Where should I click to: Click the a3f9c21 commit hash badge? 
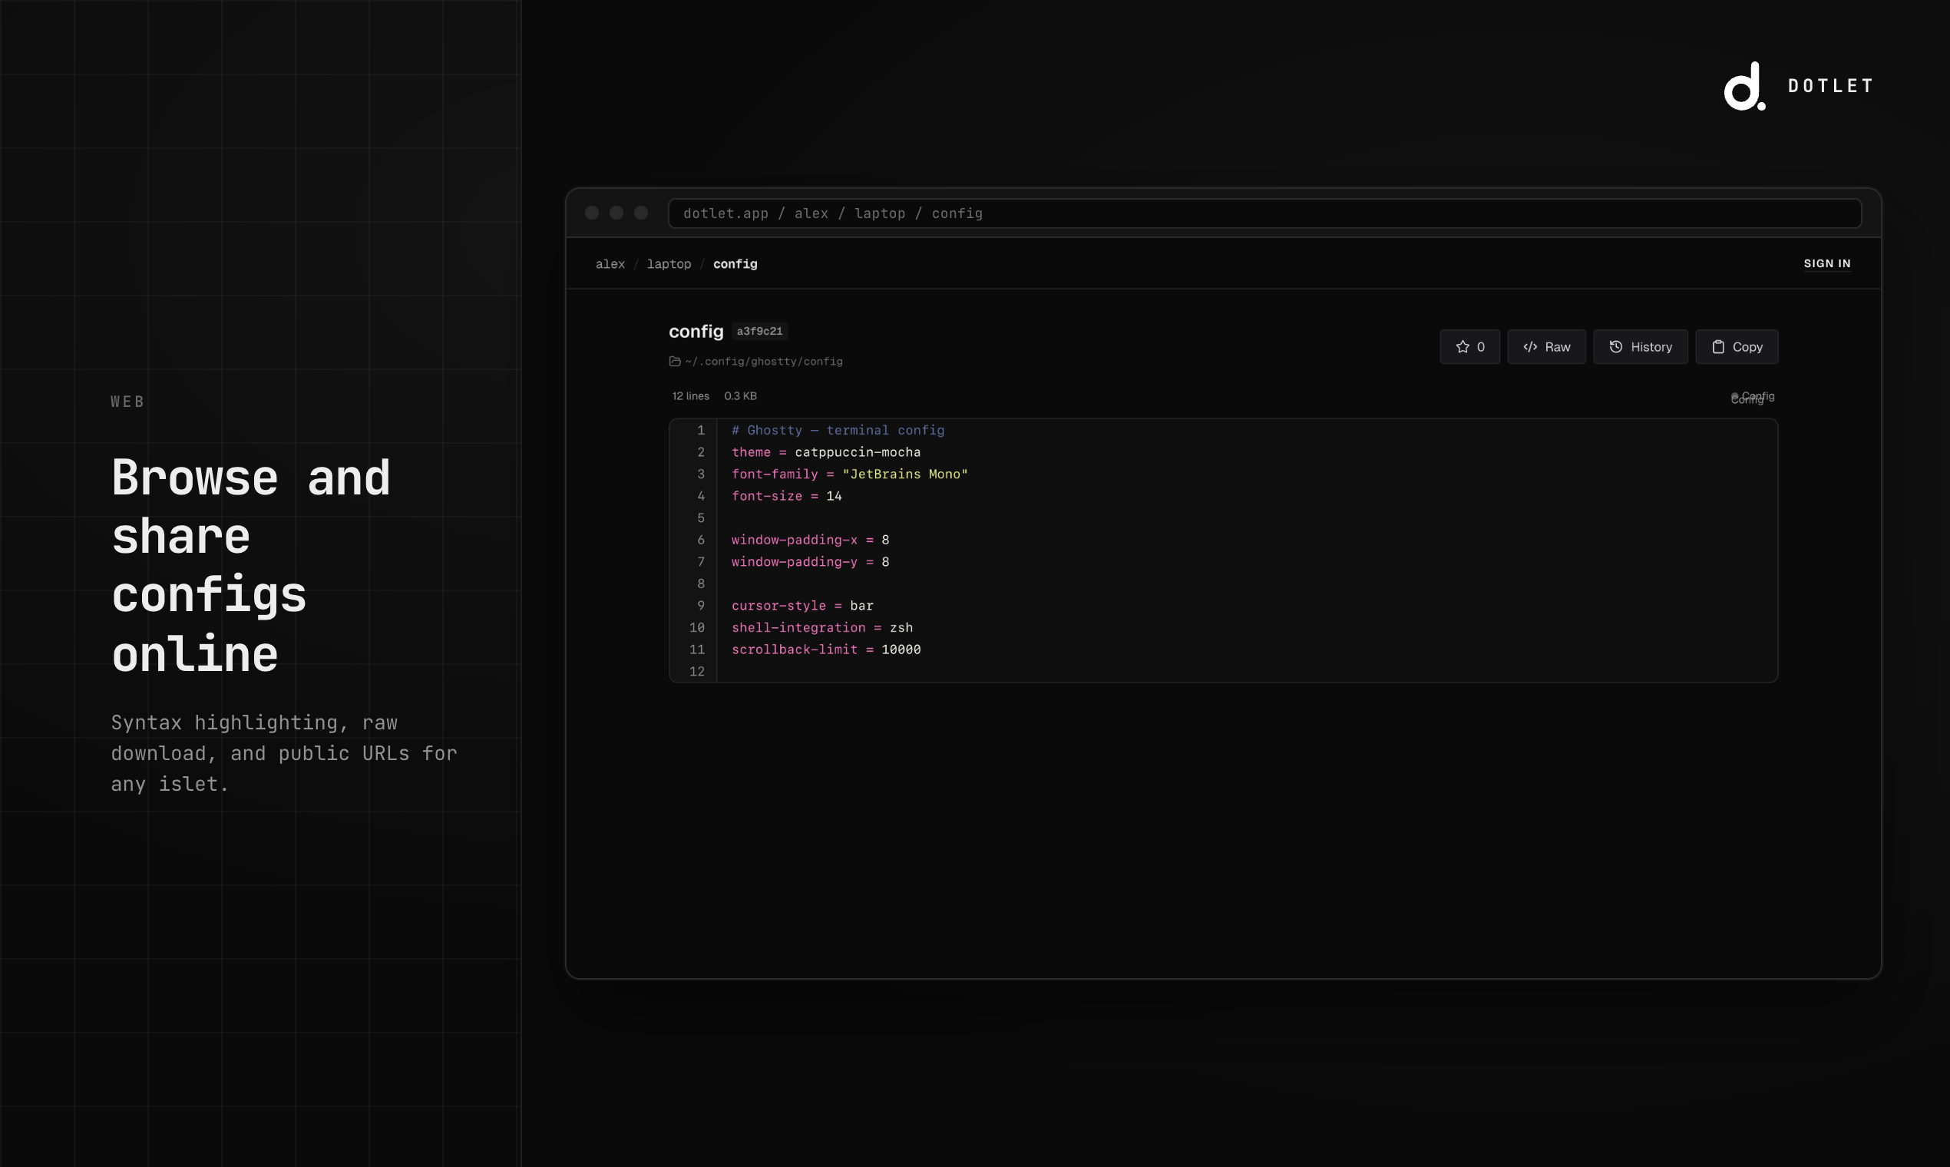pyautogui.click(x=759, y=331)
